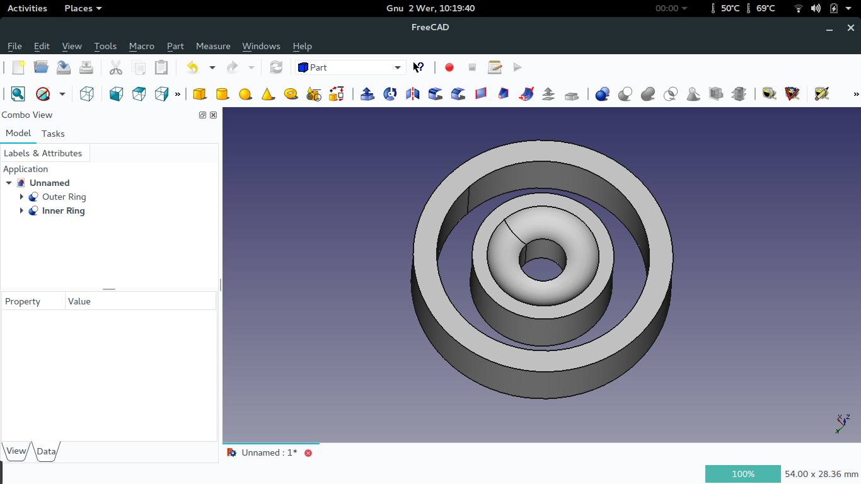Viewport: 861px width, 484px height.
Task: Create a torus primitive
Action: pyautogui.click(x=291, y=93)
